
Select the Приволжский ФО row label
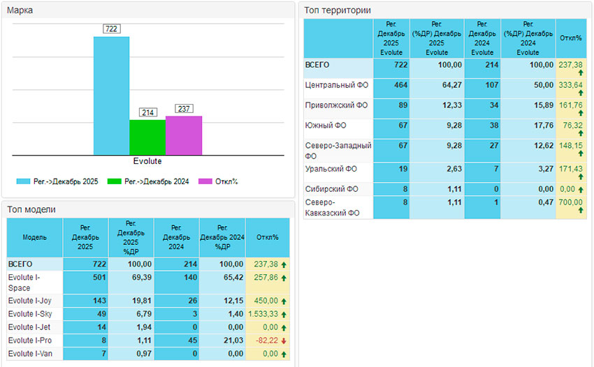pos(336,105)
